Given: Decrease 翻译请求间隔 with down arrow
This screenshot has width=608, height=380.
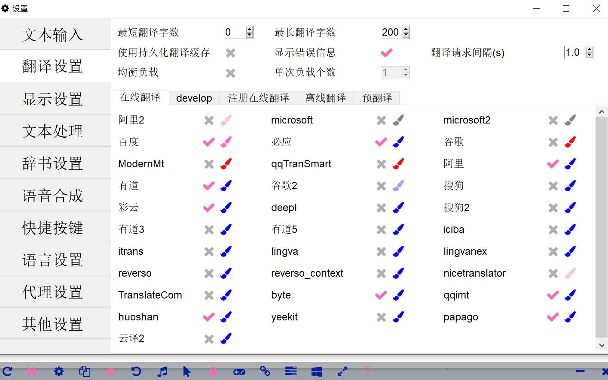Looking at the screenshot, I should click(590, 55).
